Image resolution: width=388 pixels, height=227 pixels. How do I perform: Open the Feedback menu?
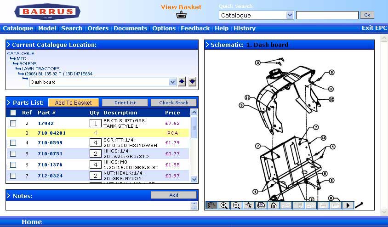tap(195, 28)
